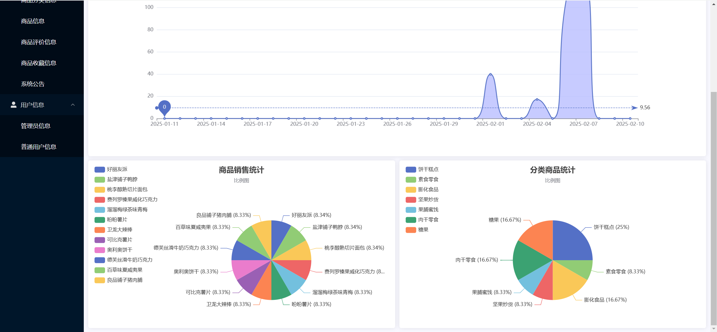This screenshot has width=717, height=332.
Task: Click the data point peak at 2025-02-01
Action: pos(490,74)
